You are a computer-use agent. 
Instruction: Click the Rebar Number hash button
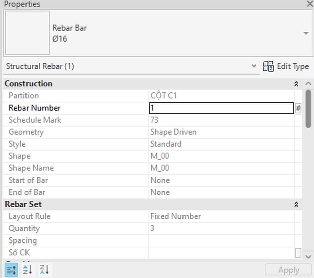pyautogui.click(x=298, y=108)
